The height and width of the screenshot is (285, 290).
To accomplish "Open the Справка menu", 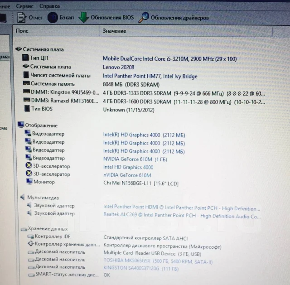I will (49, 6).
